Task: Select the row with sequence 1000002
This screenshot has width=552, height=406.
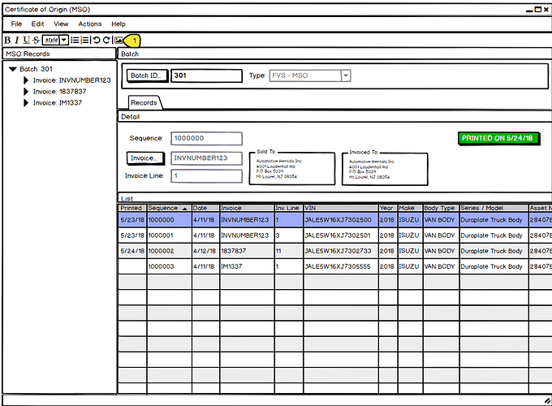Action: (334, 251)
